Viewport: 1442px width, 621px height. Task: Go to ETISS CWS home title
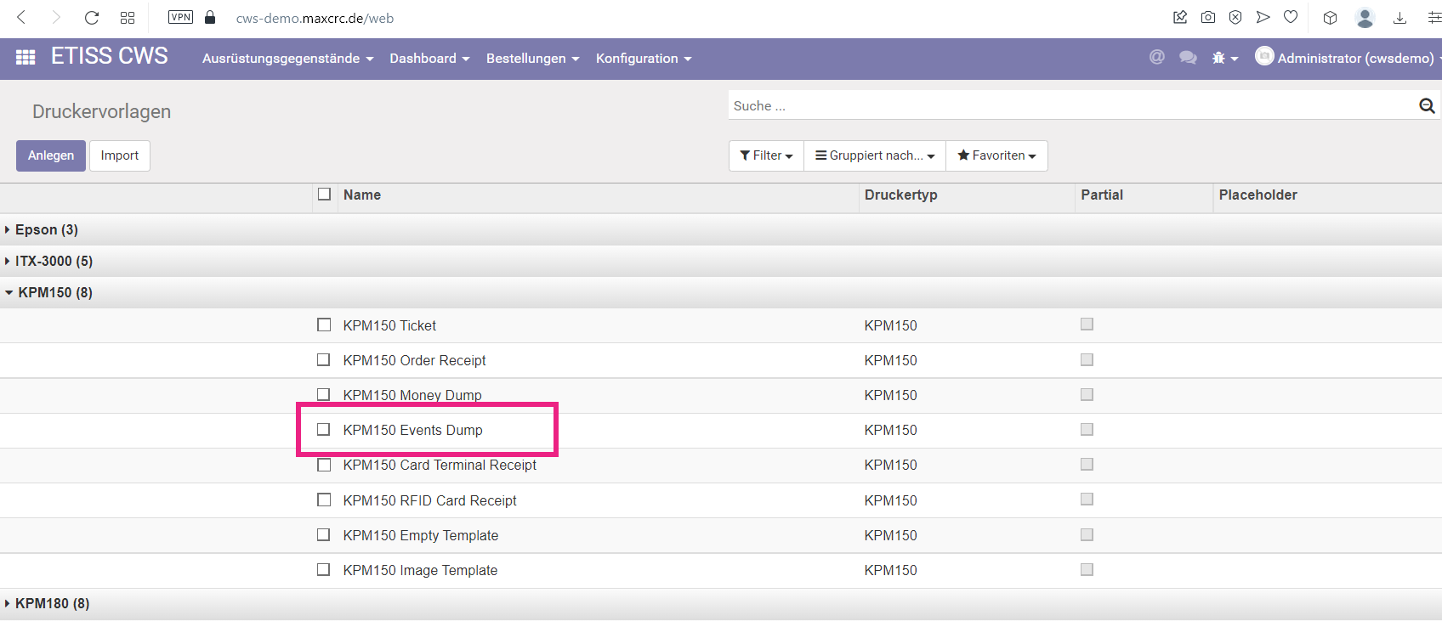tap(110, 56)
